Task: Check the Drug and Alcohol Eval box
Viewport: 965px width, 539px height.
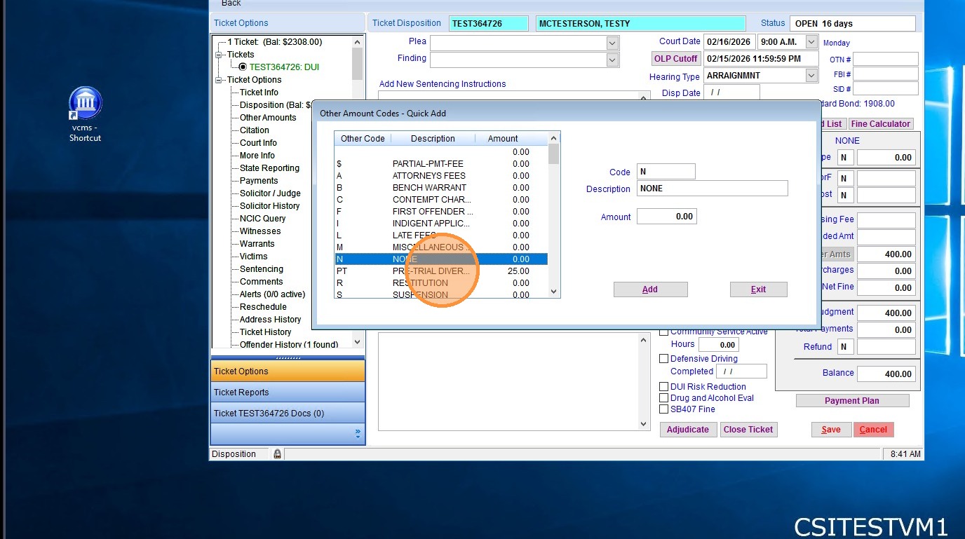Action: [664, 398]
